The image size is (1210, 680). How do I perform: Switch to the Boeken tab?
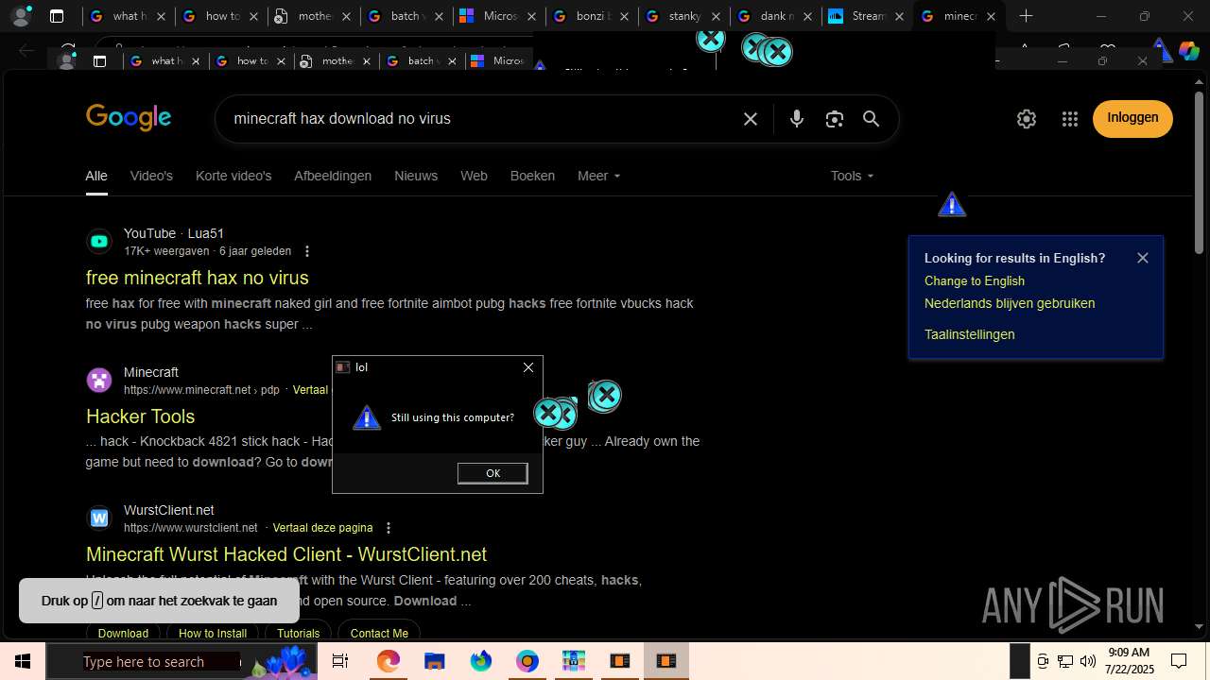pyautogui.click(x=532, y=176)
